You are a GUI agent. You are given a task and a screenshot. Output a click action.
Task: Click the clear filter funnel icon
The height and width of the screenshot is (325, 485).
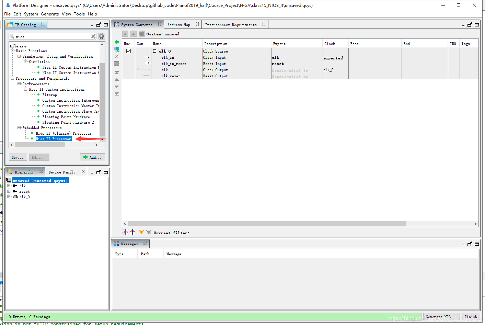tap(149, 232)
